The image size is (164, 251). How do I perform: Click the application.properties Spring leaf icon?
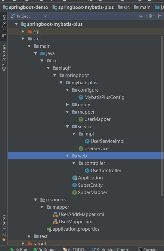pos(49,229)
